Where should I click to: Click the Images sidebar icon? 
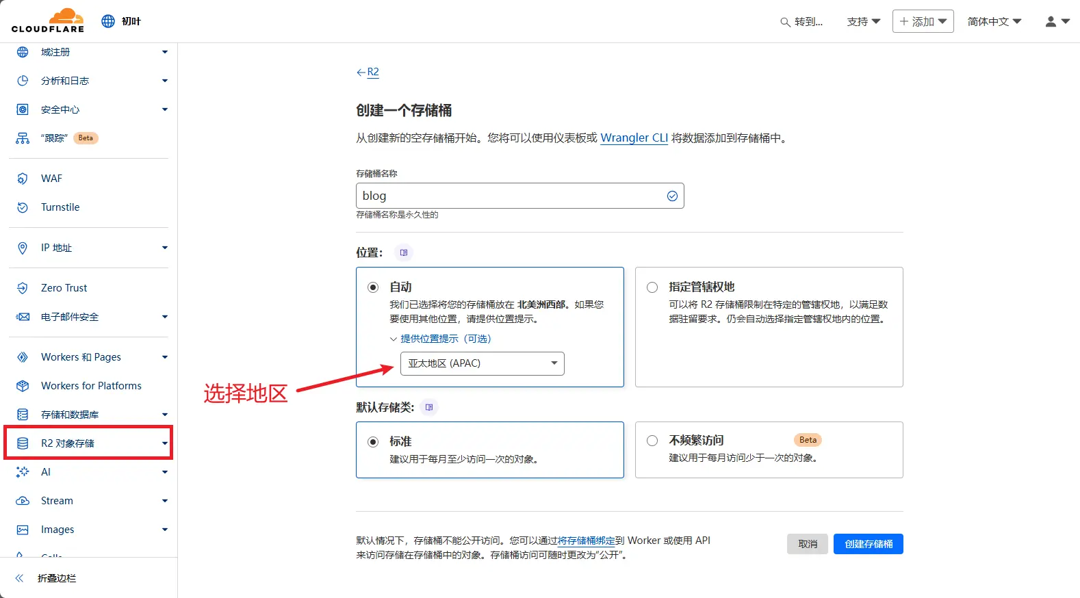[23, 530]
